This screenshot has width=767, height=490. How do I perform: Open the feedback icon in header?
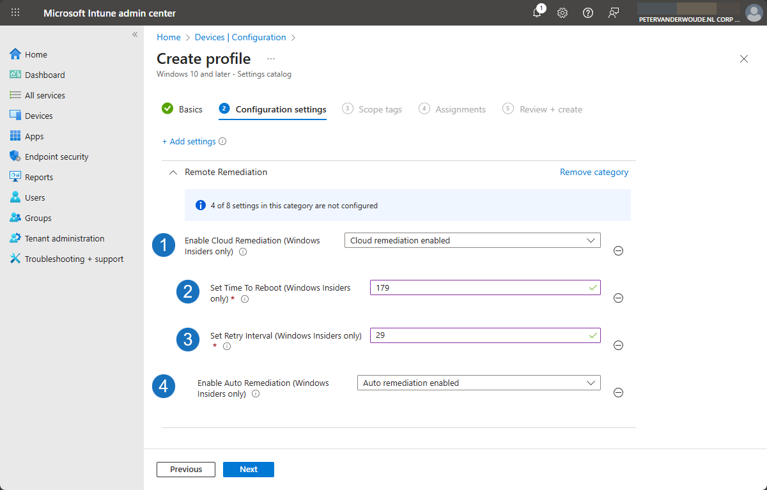614,13
